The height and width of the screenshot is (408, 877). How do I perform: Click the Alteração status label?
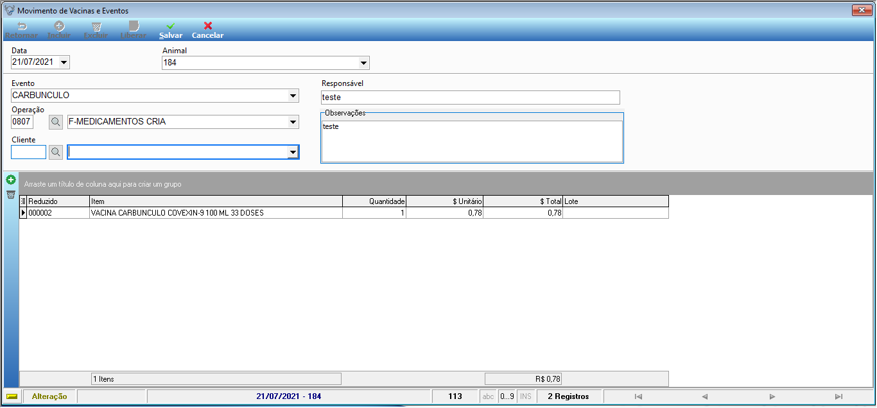pos(49,396)
